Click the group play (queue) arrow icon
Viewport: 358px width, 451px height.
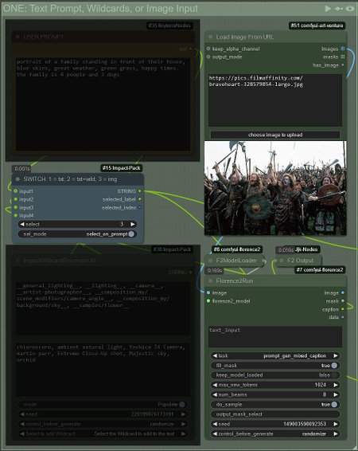[328, 9]
